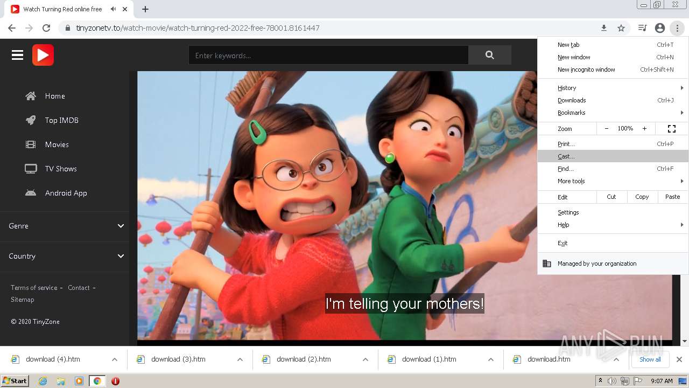Open the media player taskbar icon
This screenshot has width=689, height=388.
click(79, 381)
